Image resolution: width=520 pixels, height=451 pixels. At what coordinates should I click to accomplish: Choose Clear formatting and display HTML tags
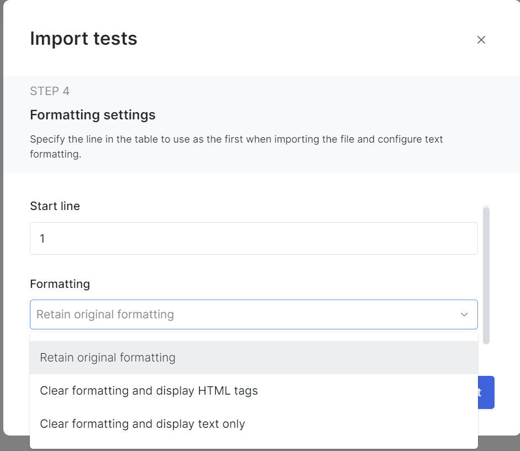point(254,391)
